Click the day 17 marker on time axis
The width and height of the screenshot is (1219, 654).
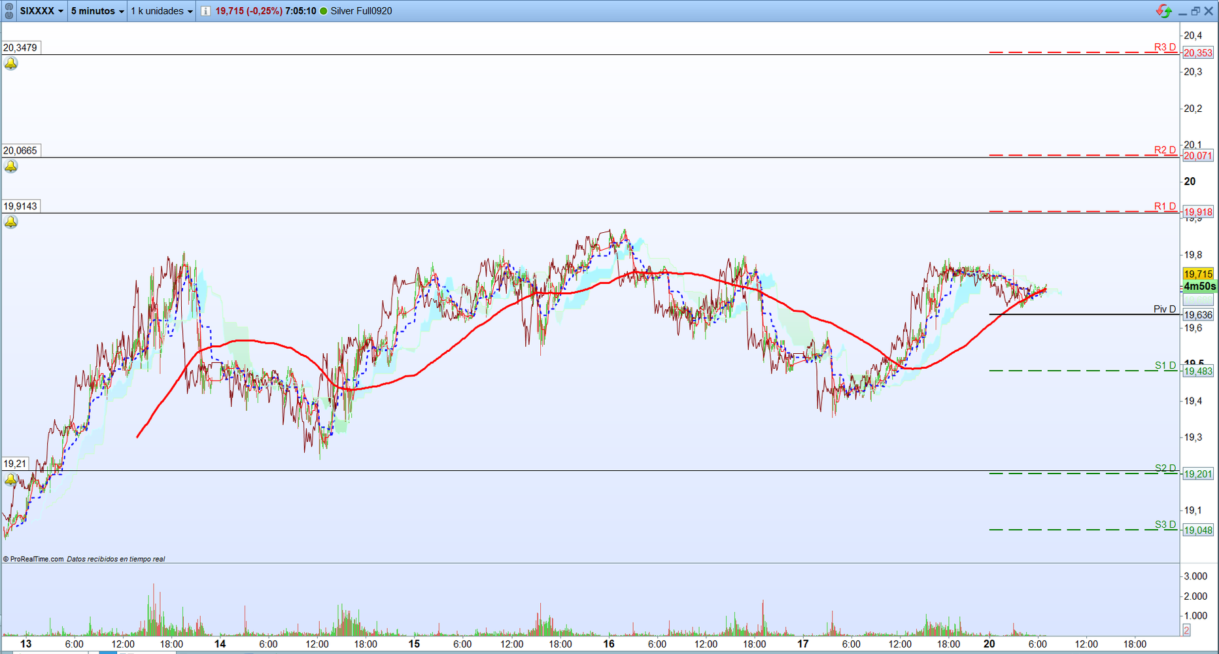[803, 644]
